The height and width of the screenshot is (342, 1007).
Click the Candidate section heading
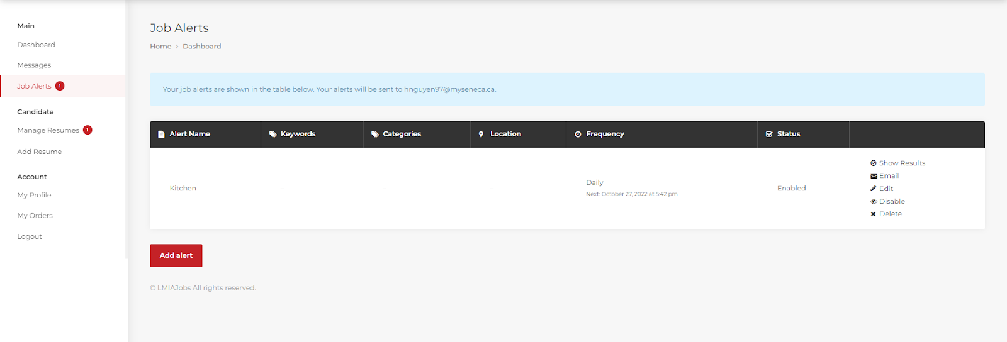coord(35,112)
